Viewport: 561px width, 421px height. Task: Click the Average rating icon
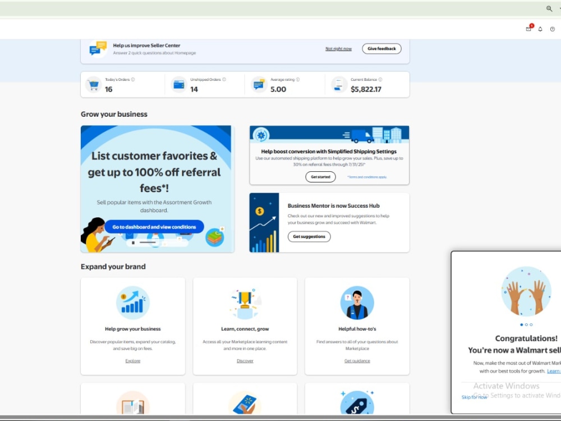click(x=259, y=85)
